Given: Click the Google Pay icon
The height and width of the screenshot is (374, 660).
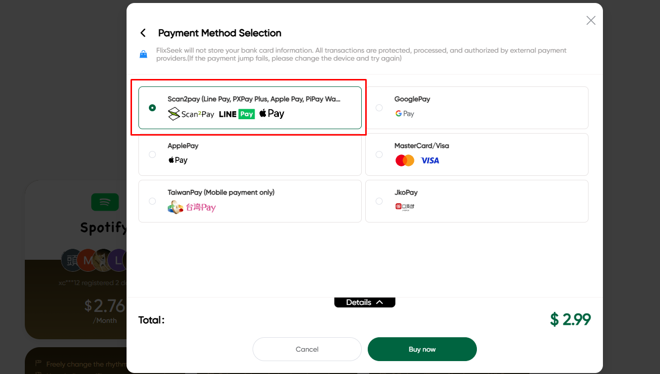Looking at the screenshot, I should 404,114.
